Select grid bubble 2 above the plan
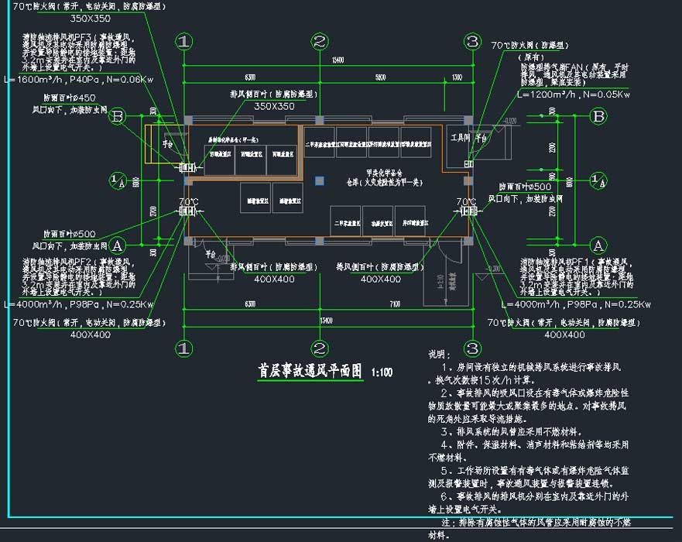Image resolution: width=682 pixels, height=542 pixels. [320, 42]
